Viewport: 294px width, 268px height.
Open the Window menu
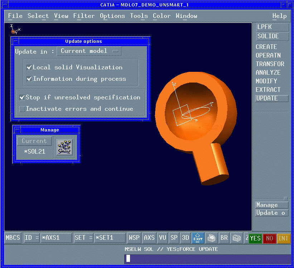(186, 16)
